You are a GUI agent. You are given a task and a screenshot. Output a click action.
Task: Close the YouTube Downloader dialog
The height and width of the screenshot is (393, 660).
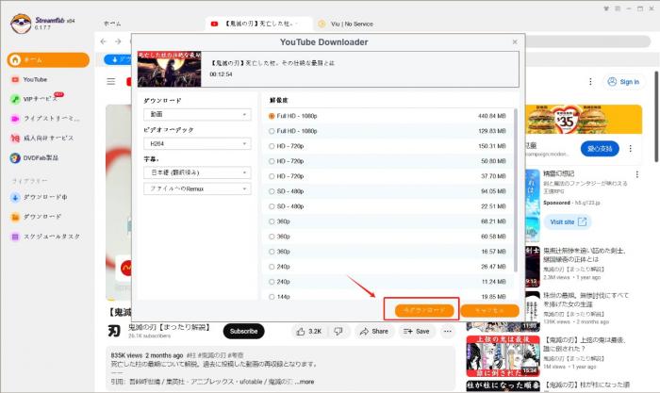(515, 42)
